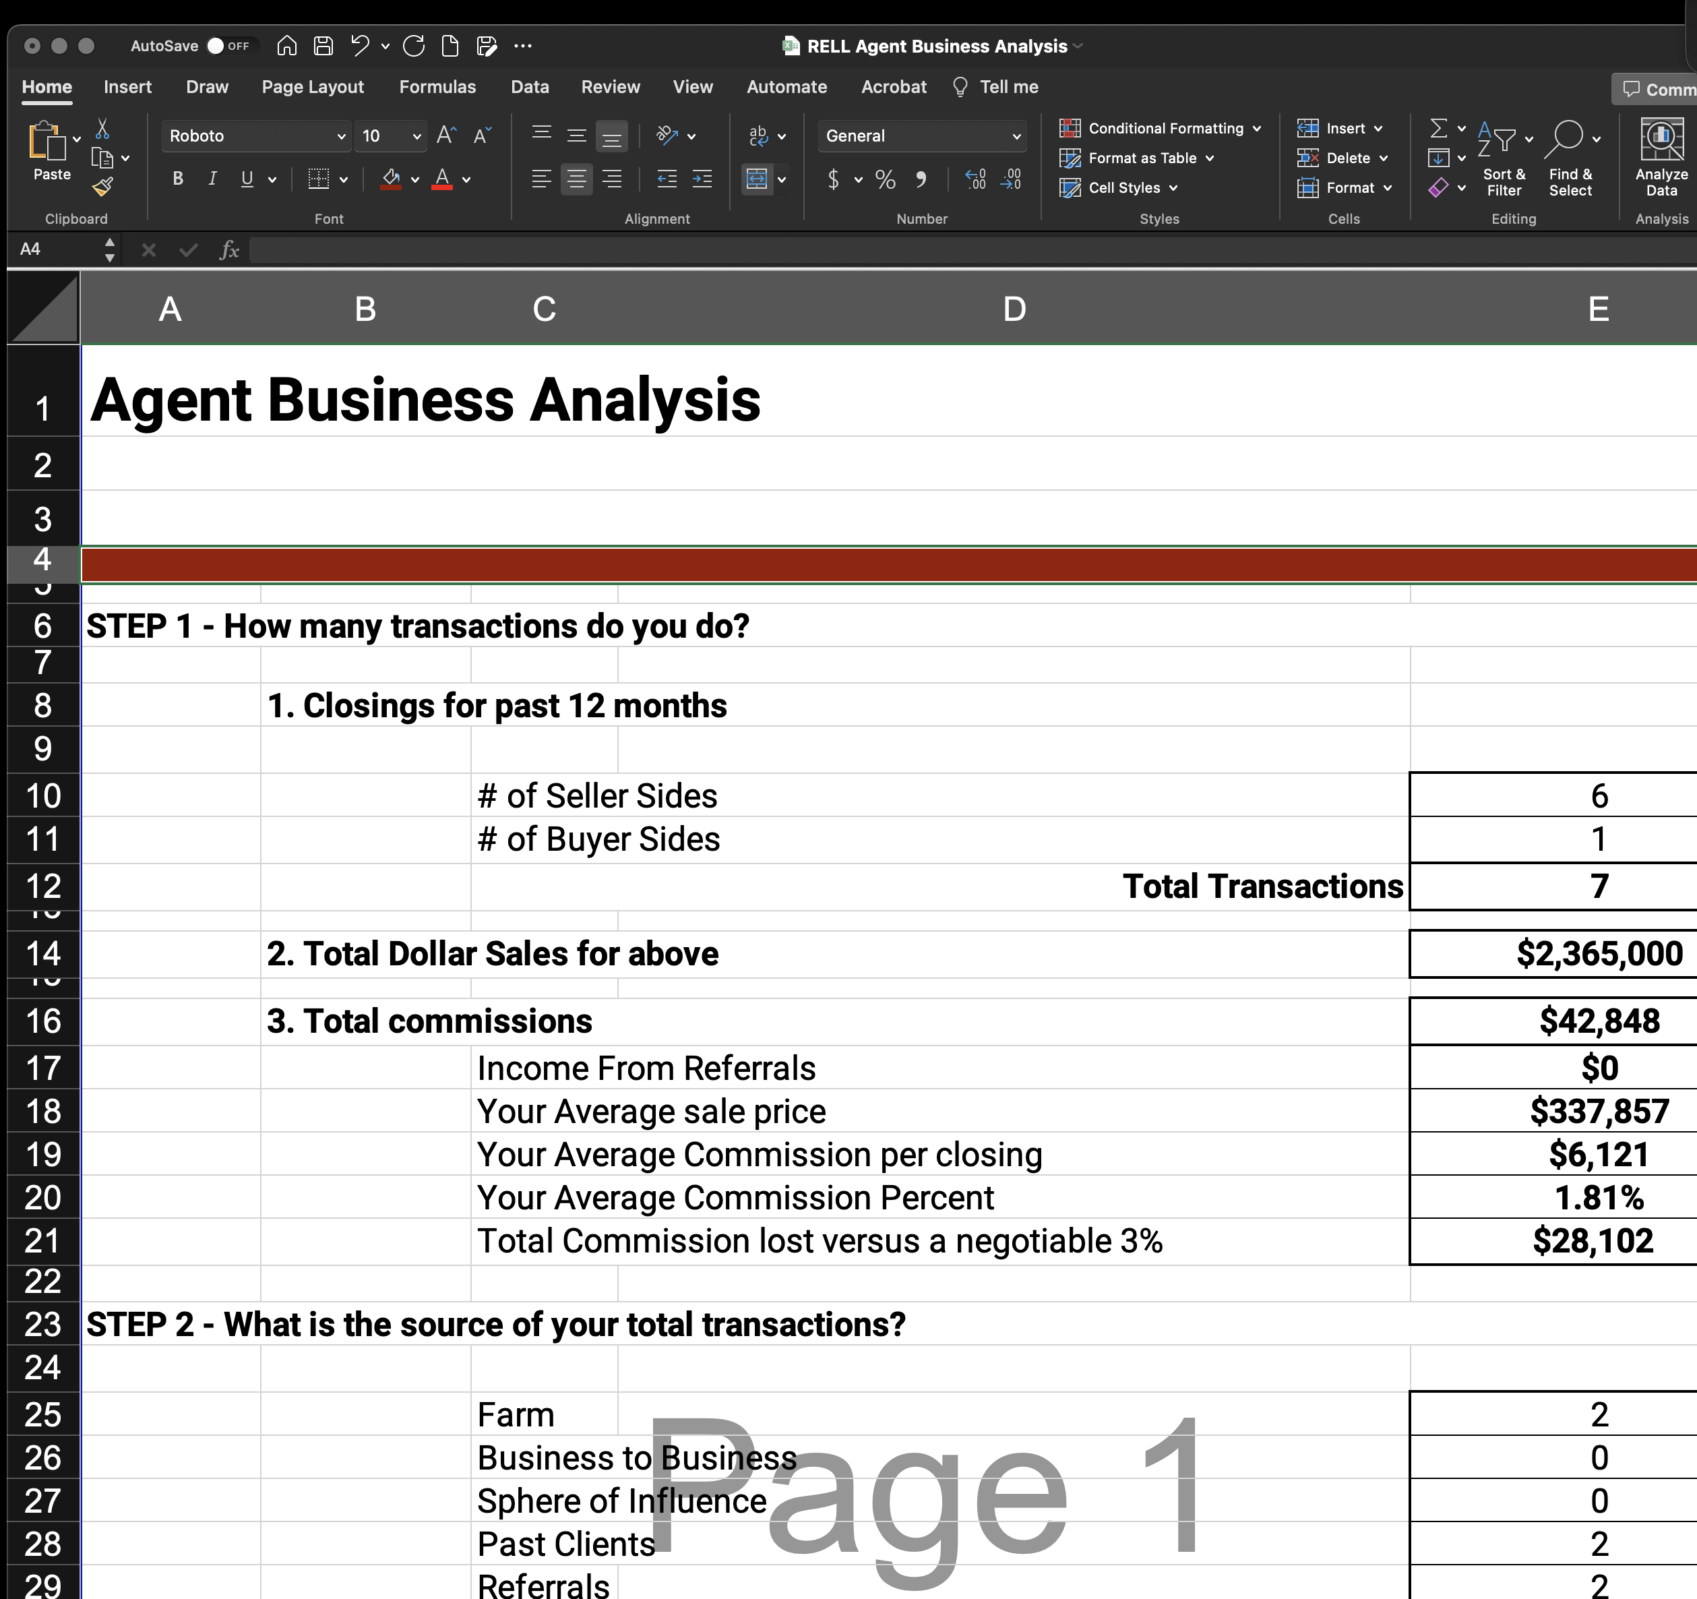Click the Select All corner triangle
1697x1599 pixels.
[x=44, y=308]
